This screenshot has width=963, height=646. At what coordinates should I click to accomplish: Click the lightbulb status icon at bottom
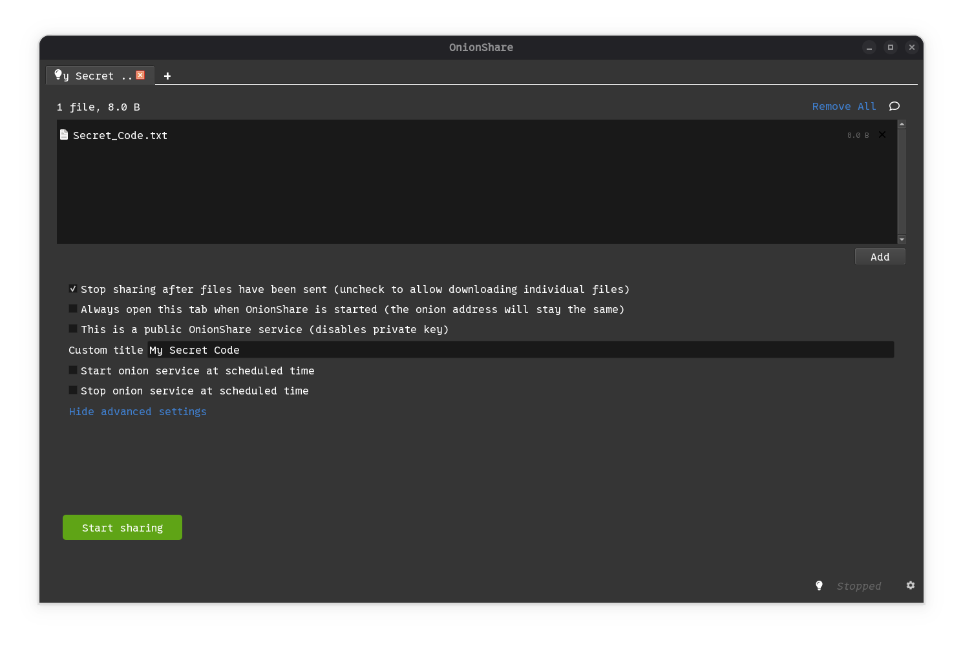coord(819,585)
